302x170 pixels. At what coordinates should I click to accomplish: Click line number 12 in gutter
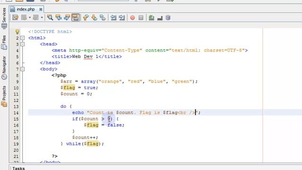(x=16, y=101)
